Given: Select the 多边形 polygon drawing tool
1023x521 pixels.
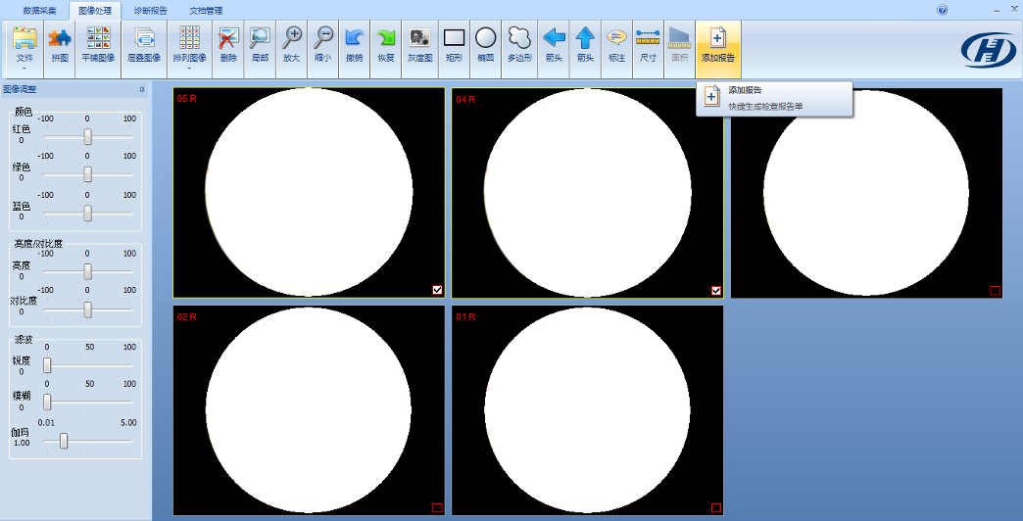Looking at the screenshot, I should 520,50.
